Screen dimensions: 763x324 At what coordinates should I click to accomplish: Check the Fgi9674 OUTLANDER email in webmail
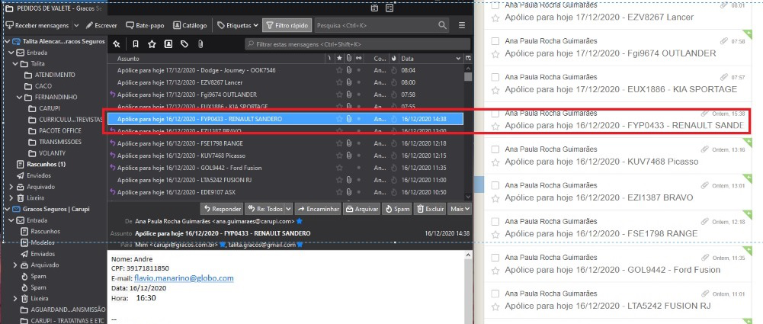pos(495,41)
